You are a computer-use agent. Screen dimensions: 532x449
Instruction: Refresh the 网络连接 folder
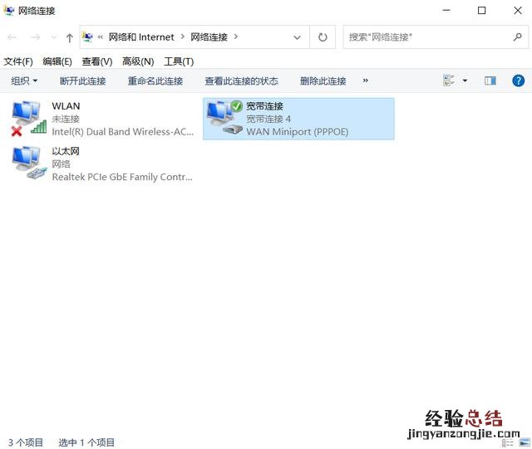(x=323, y=37)
